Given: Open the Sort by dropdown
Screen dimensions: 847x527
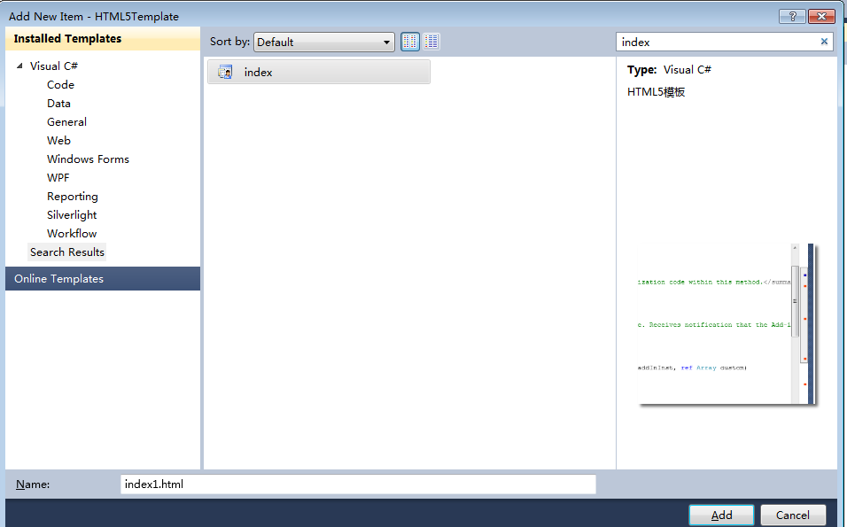Looking at the screenshot, I should tap(324, 43).
